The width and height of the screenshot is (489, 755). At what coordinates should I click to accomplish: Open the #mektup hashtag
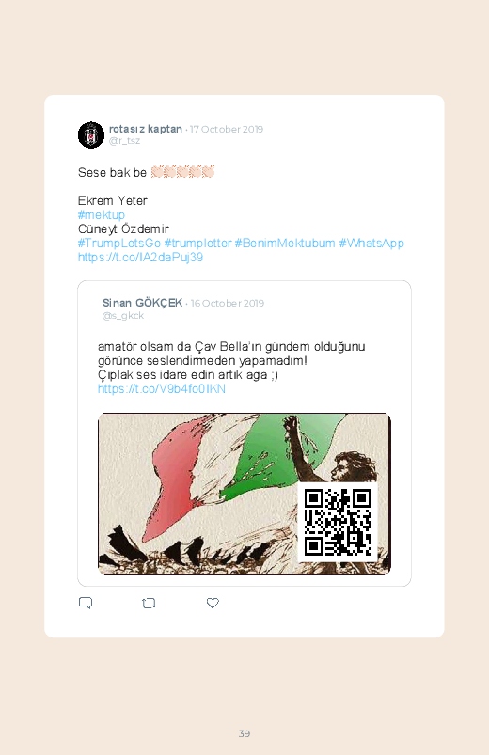click(x=102, y=214)
